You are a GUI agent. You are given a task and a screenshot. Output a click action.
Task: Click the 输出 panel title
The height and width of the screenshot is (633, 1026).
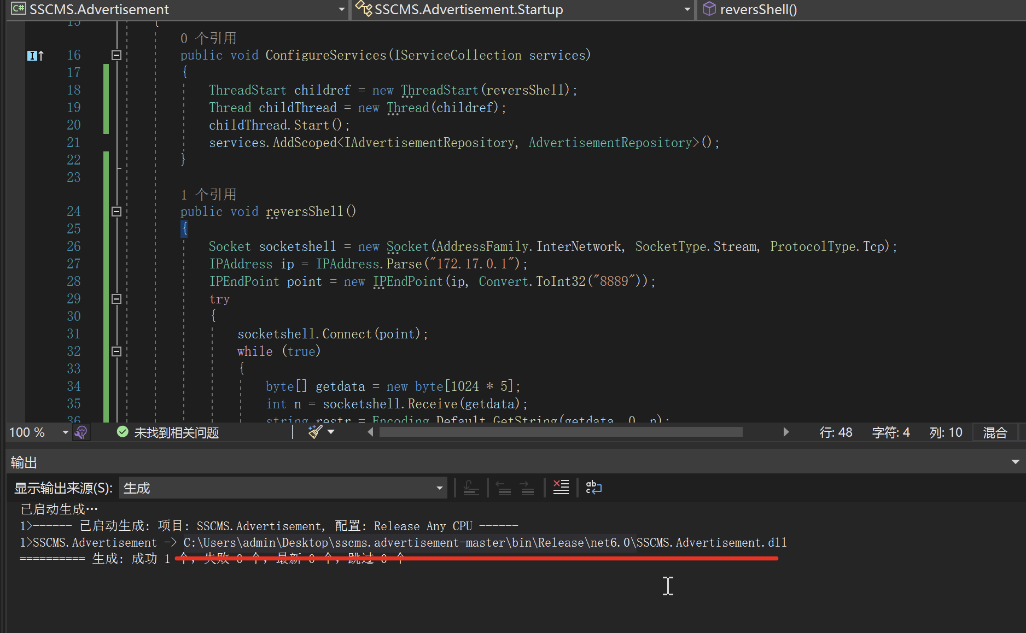24,463
